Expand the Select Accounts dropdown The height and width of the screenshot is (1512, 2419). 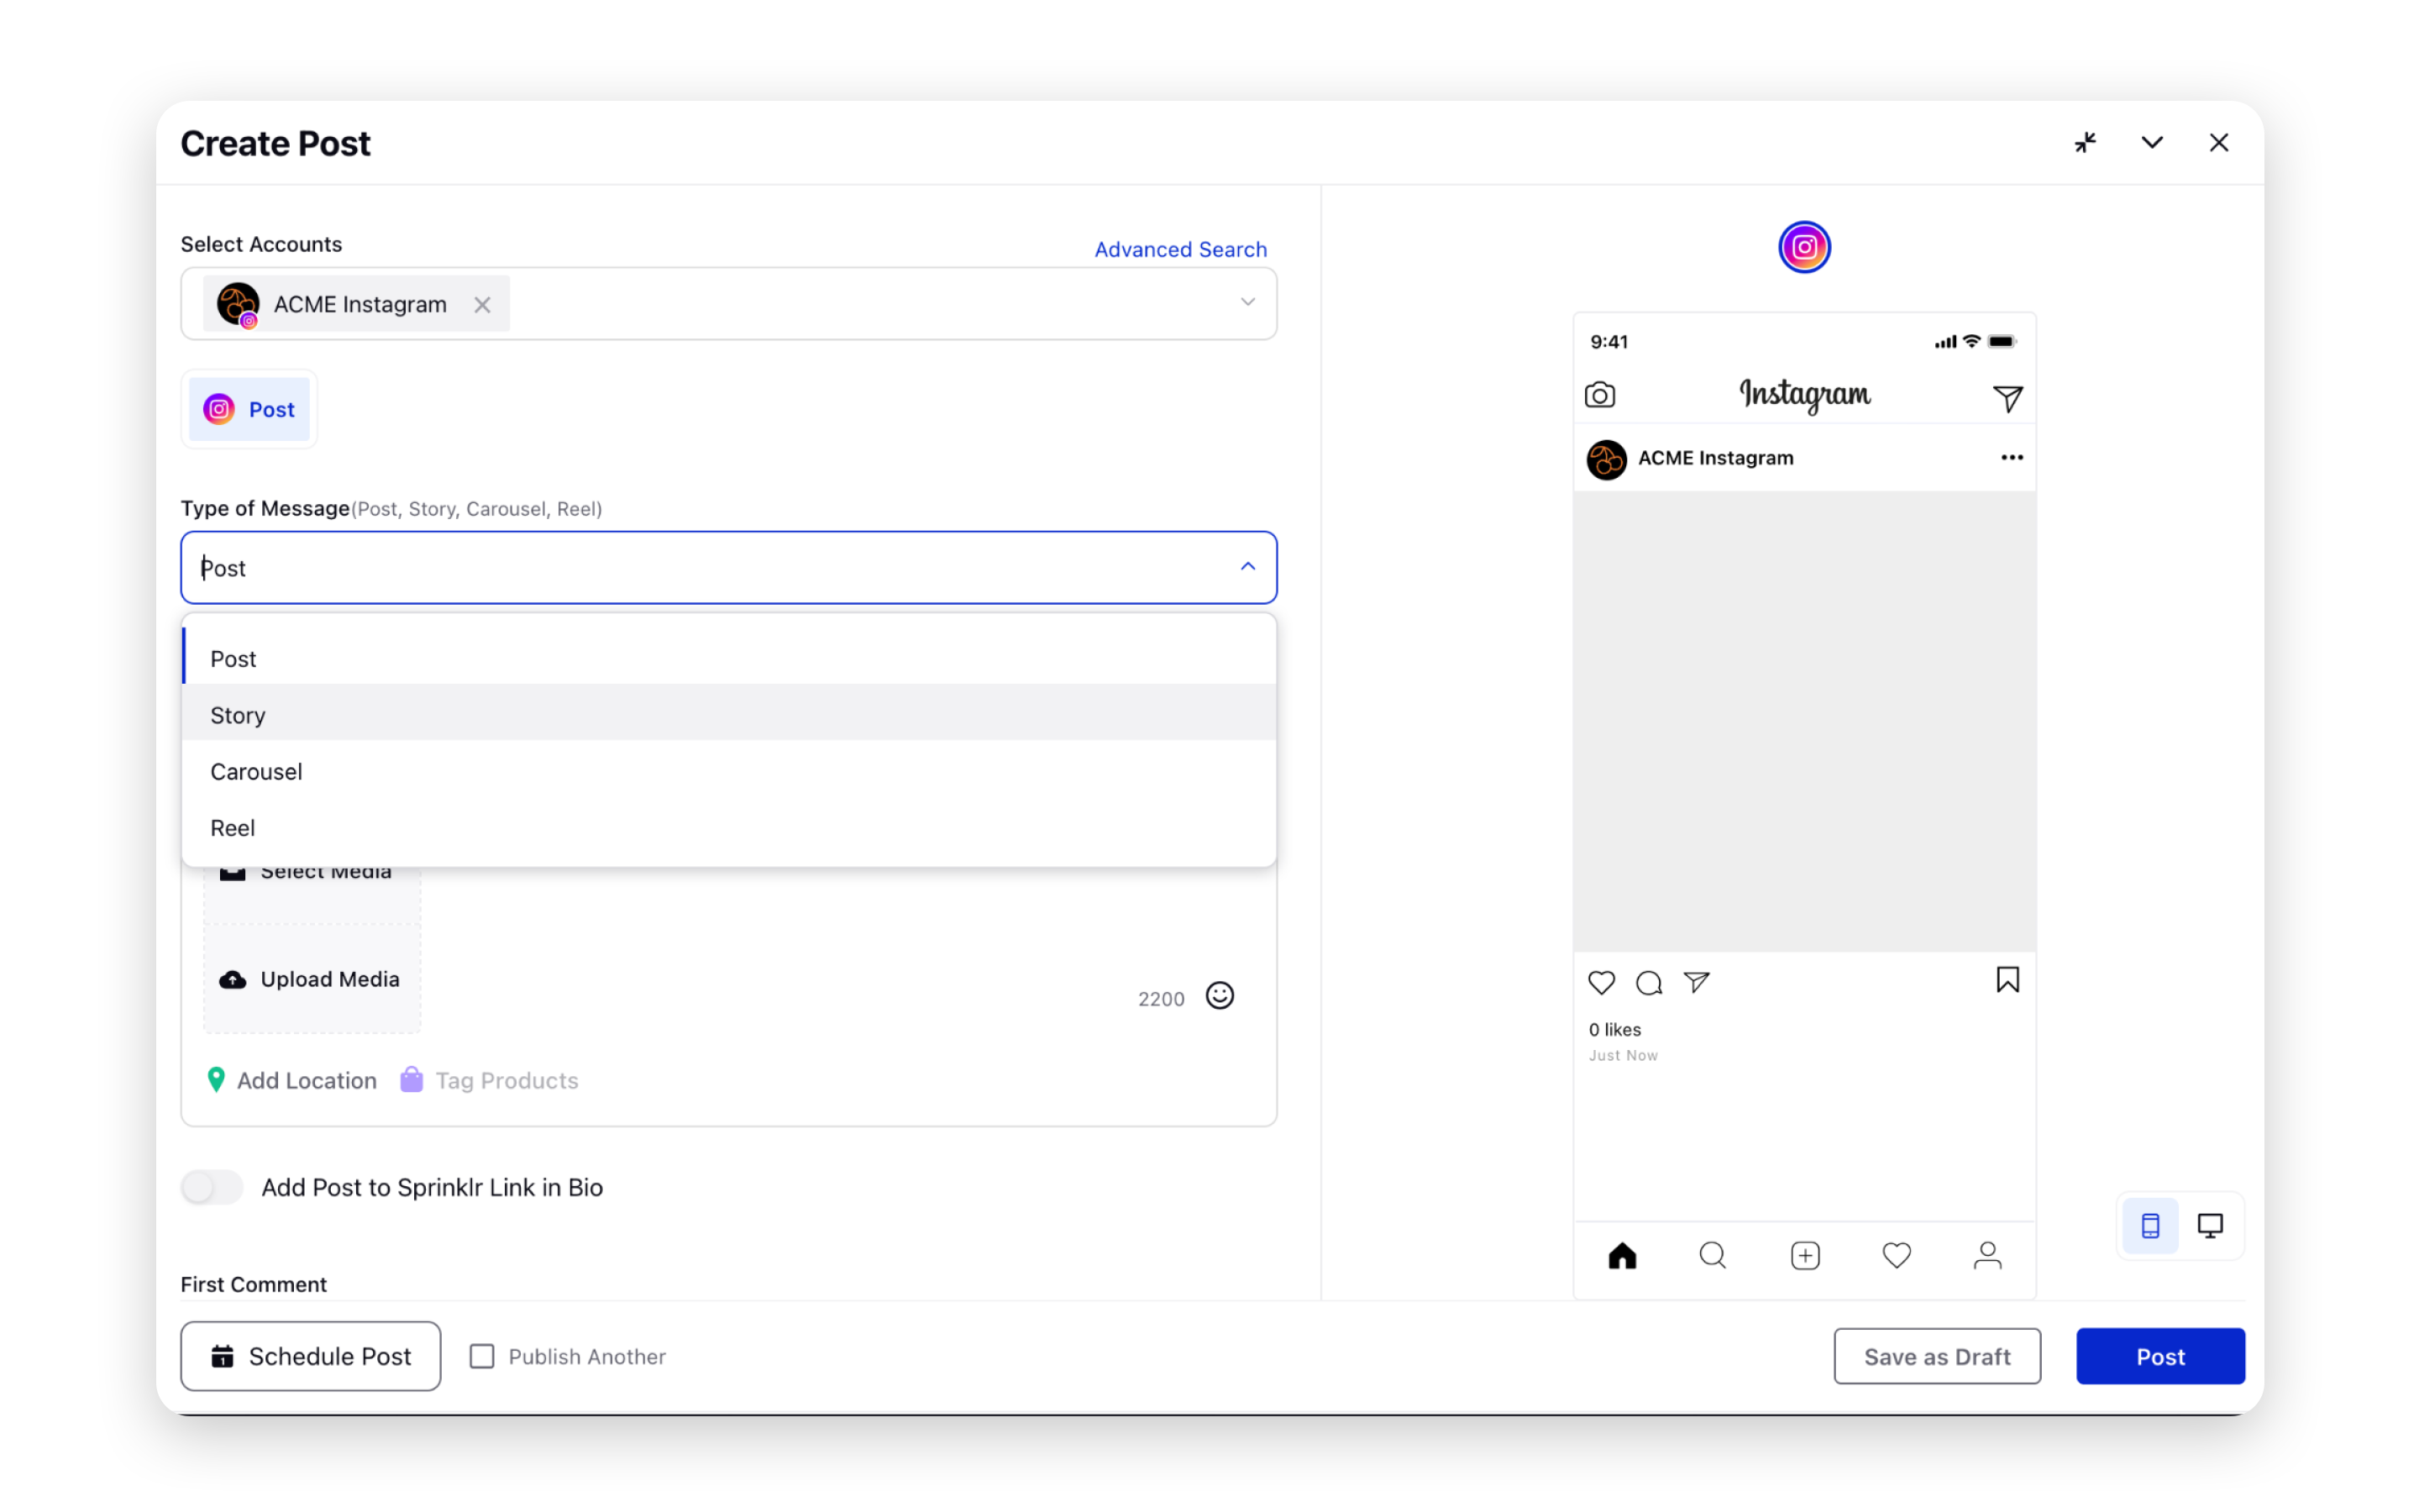(x=1246, y=302)
